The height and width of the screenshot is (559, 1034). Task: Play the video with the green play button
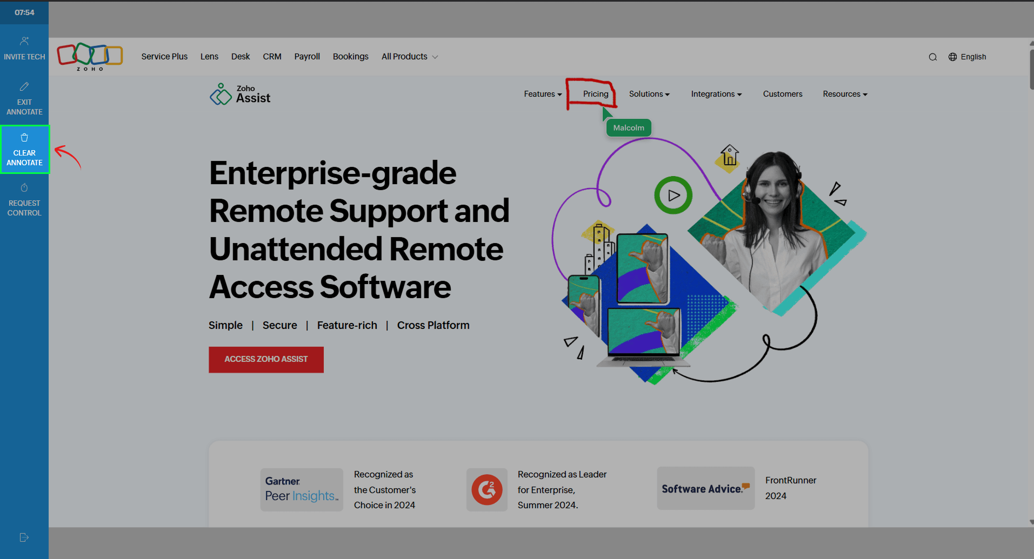tap(673, 196)
